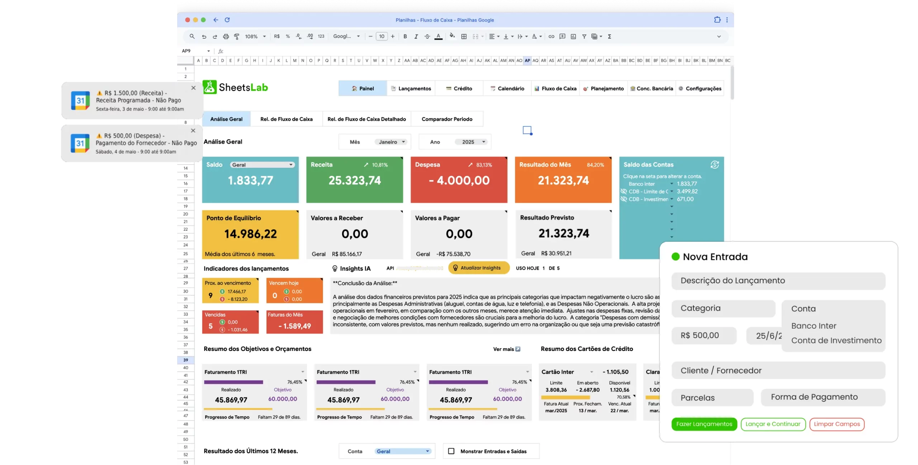Click the text color swatch tool
This screenshot has height=465, width=918.
point(438,36)
